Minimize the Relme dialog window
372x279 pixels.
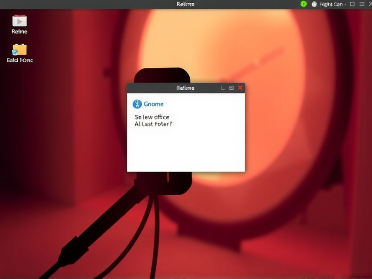(x=223, y=88)
